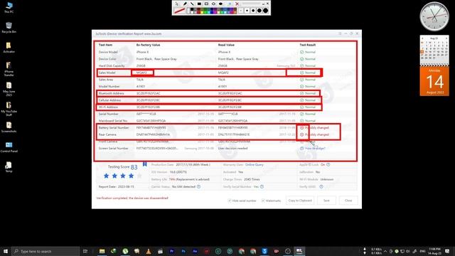This screenshot has height=256, width=455.
Task: Open Premiere Pro from the taskbar
Action: (x=172, y=251)
